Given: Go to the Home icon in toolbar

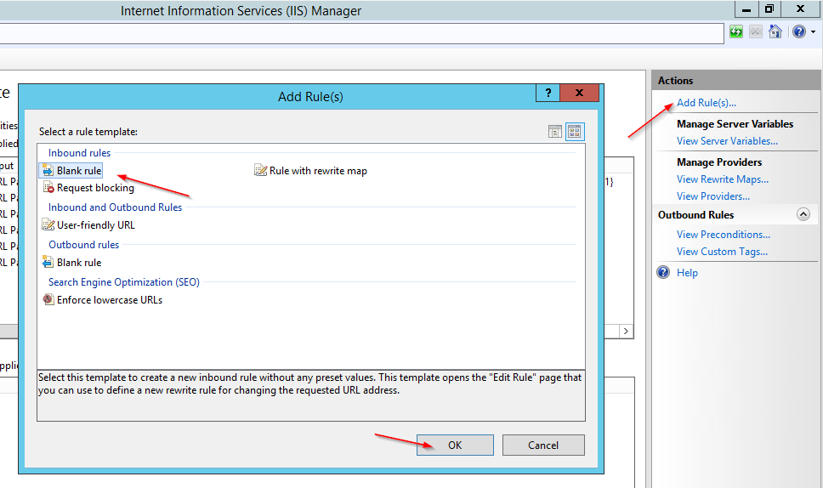Looking at the screenshot, I should coord(775,31).
